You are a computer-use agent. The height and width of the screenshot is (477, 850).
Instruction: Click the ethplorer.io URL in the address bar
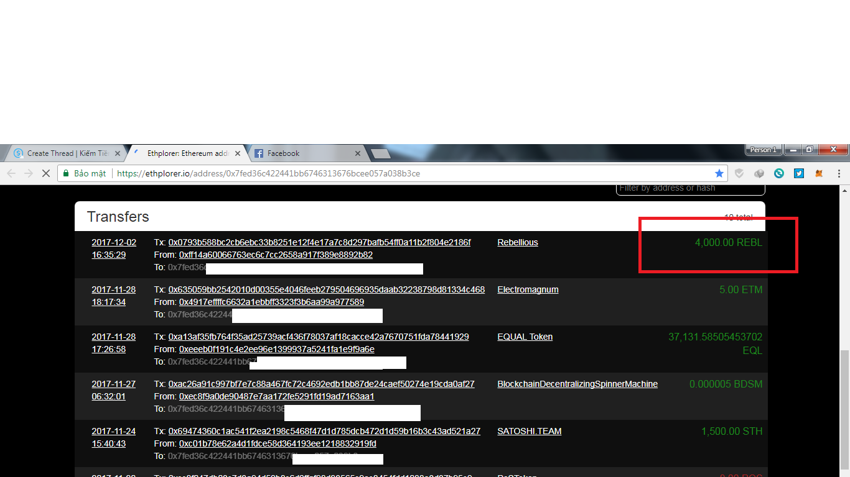click(x=268, y=173)
